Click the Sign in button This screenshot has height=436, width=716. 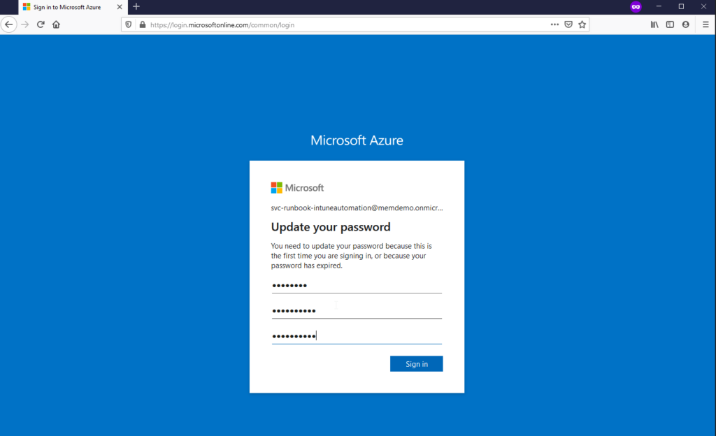(x=417, y=364)
